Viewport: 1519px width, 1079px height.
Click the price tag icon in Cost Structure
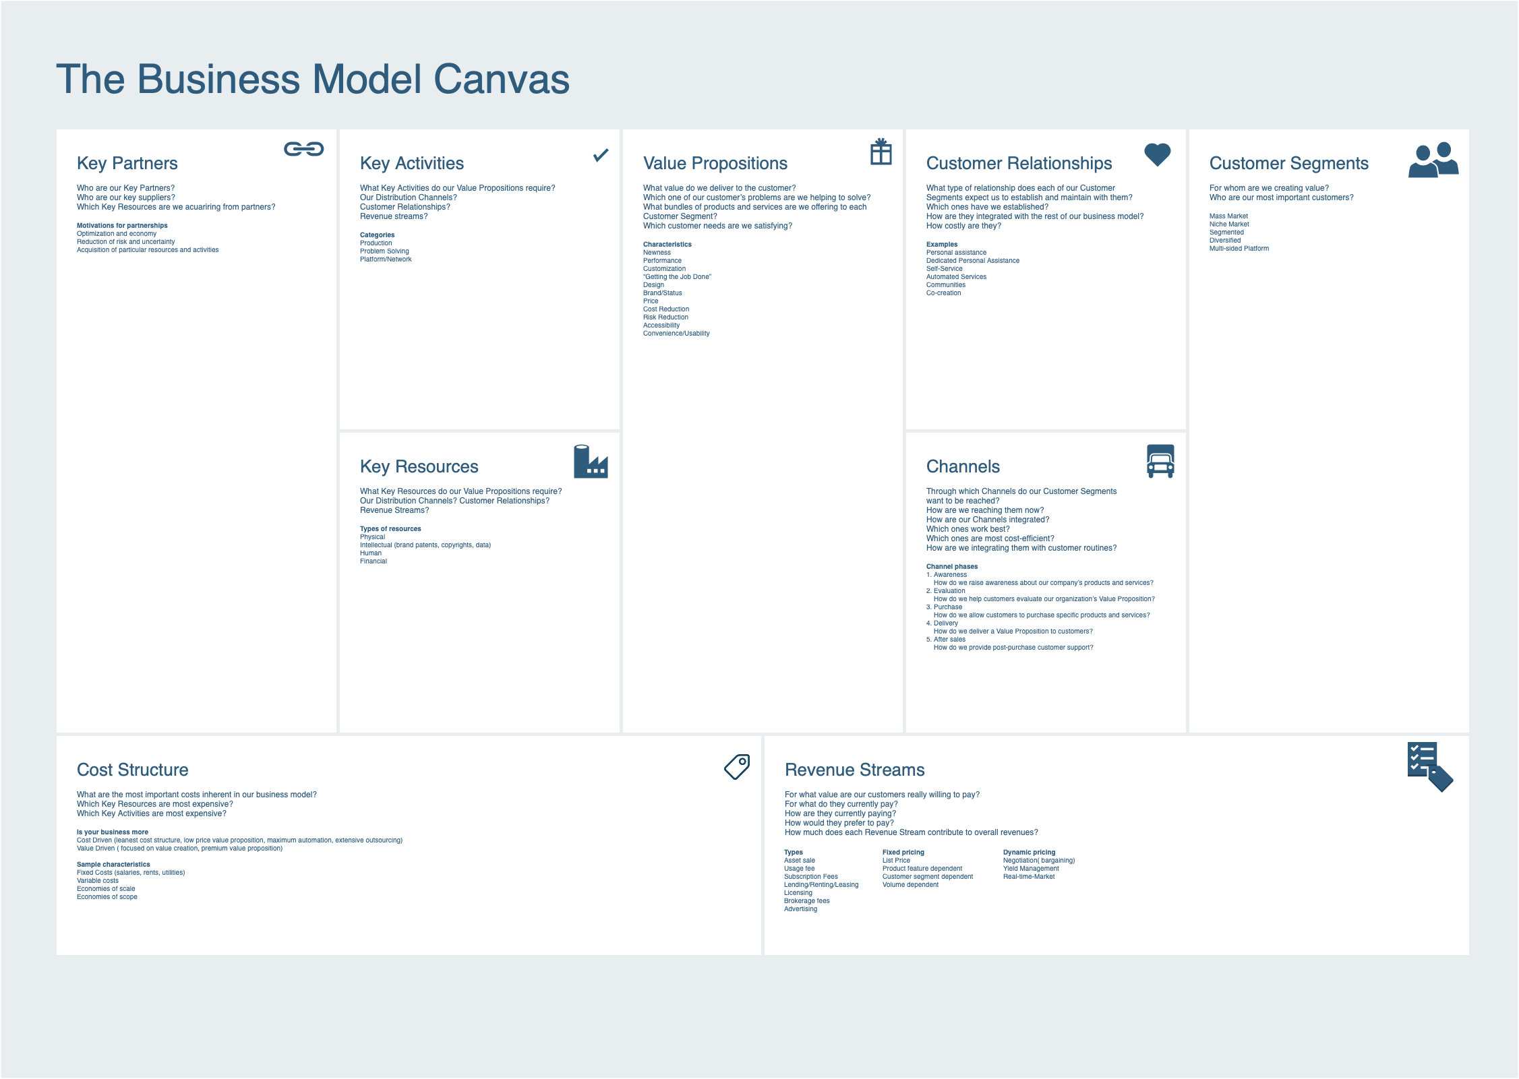tap(737, 767)
